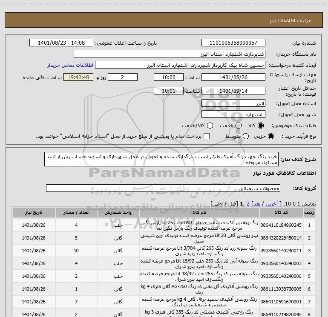Click unit گالن in row 6
The height and width of the screenshot is (317, 328).
(x=118, y=289)
